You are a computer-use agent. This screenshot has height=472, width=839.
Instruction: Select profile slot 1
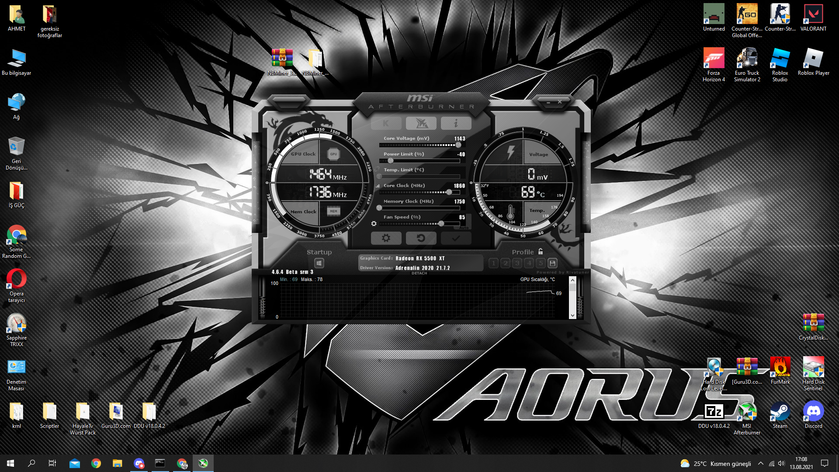pos(494,263)
